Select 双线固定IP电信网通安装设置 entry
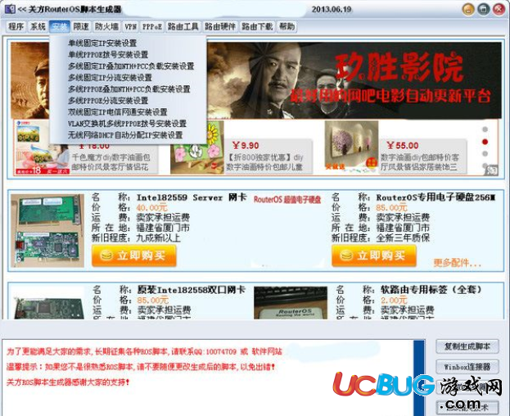The height and width of the screenshot is (416, 510). pos(117,112)
